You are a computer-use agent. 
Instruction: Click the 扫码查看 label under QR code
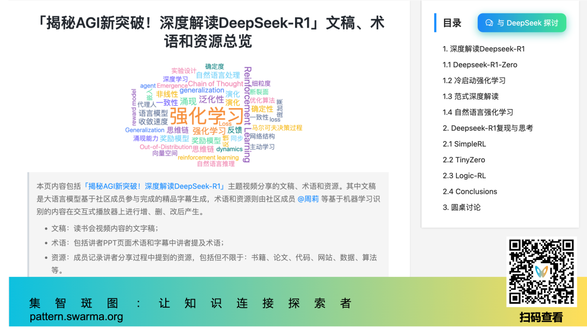(x=541, y=318)
